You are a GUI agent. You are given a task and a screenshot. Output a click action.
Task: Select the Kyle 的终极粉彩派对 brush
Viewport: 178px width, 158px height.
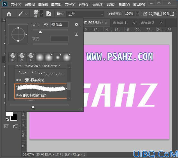pyautogui.click(x=41, y=91)
